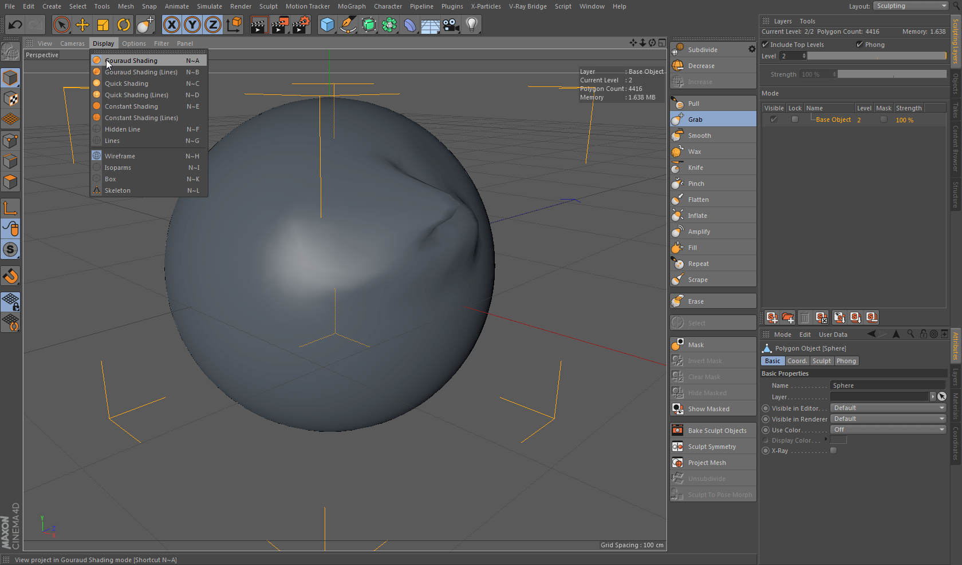The width and height of the screenshot is (962, 565).
Task: Click the Visible in Editor radio circle
Action: [x=766, y=408]
